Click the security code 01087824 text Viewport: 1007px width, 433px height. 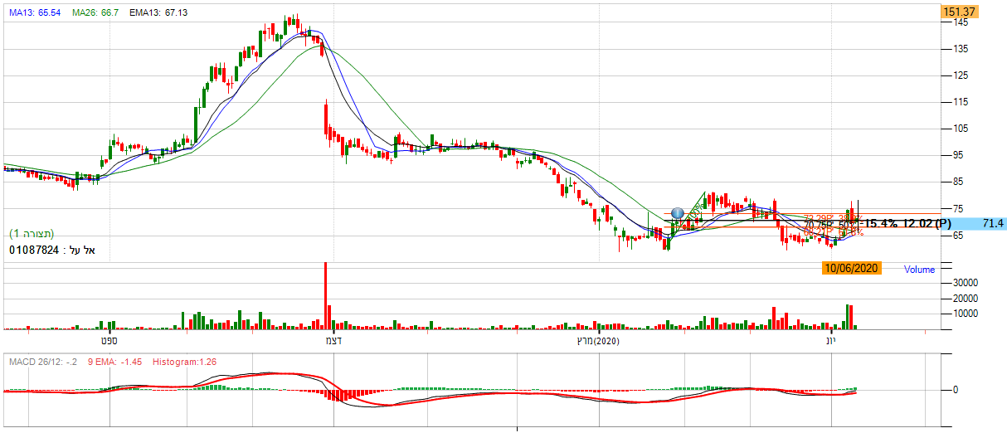coord(35,250)
